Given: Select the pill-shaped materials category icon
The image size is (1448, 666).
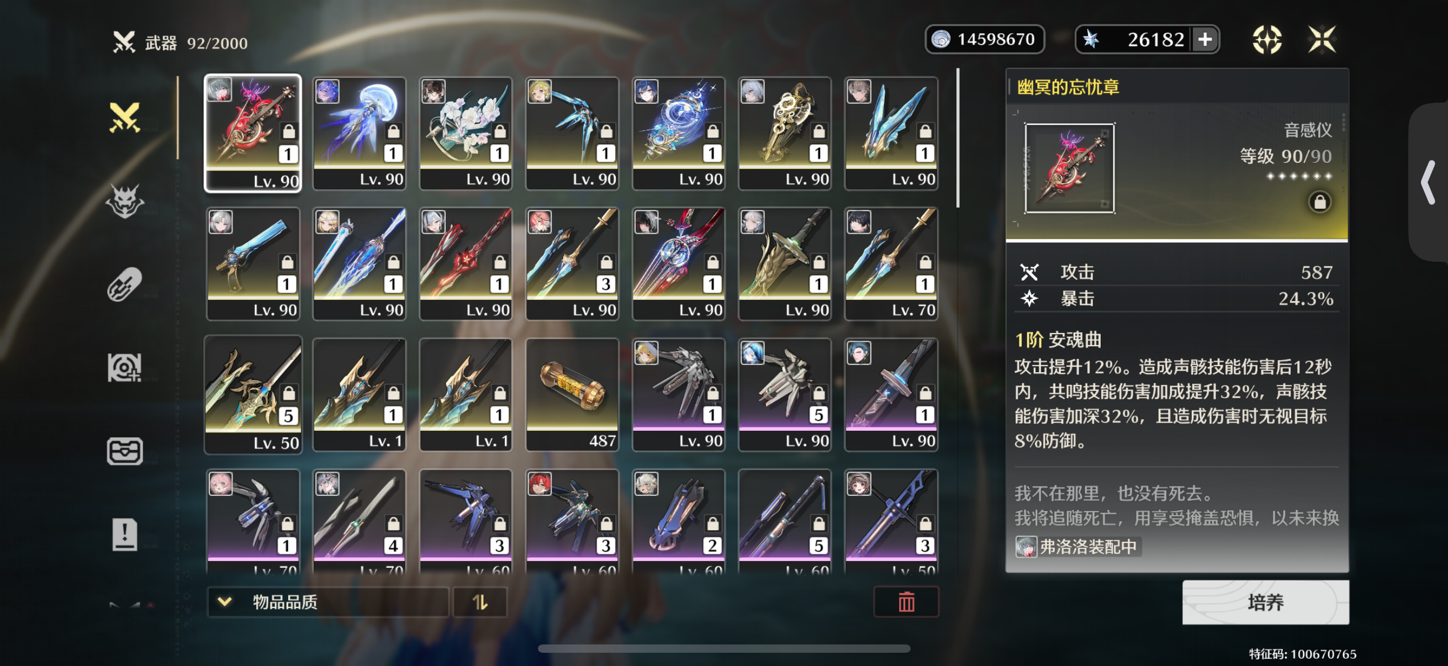Looking at the screenshot, I should pos(124,284).
